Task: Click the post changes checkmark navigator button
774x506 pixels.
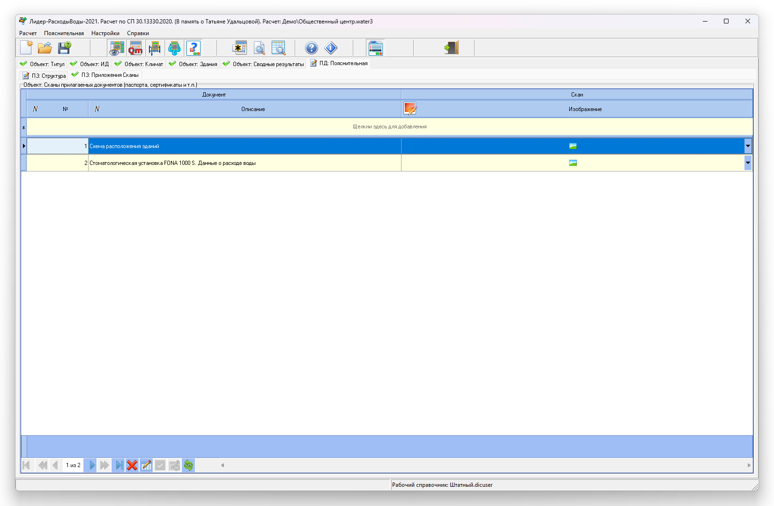Action: [160, 465]
